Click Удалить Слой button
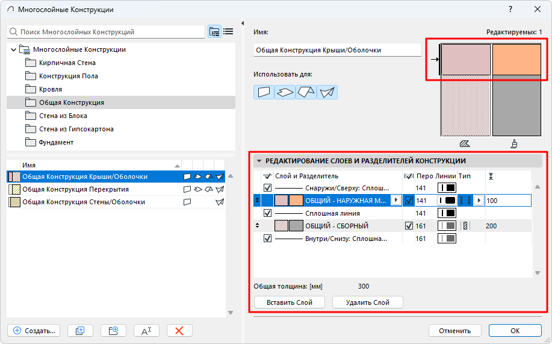Screen dimensions: 552x344 [368, 302]
